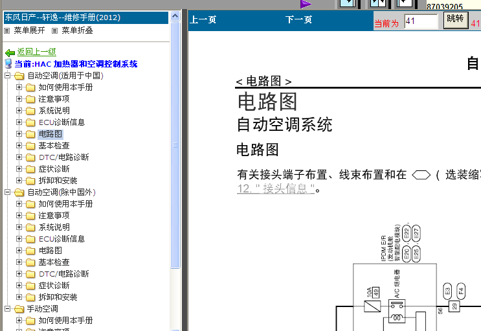Image resolution: width=481 pixels, height=331 pixels.
Task: Expand ECU诊断信息 under 自动空调(除中国外)
Action: (x=19, y=238)
